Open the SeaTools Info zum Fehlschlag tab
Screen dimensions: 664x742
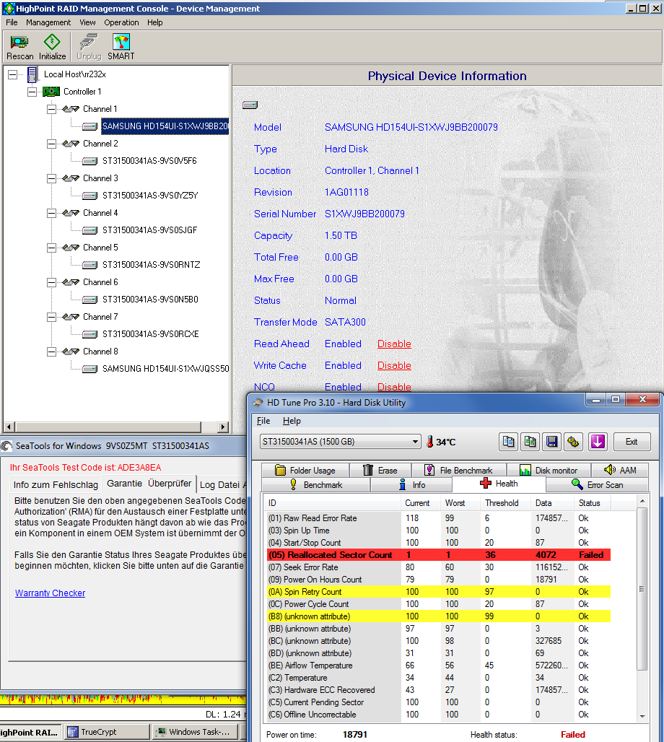point(56,484)
